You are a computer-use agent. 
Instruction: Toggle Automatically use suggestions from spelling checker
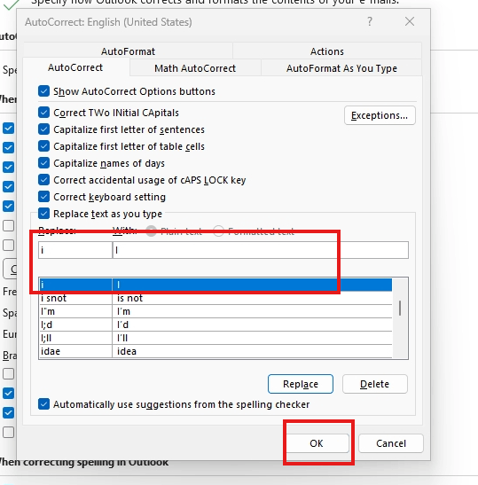click(x=43, y=404)
